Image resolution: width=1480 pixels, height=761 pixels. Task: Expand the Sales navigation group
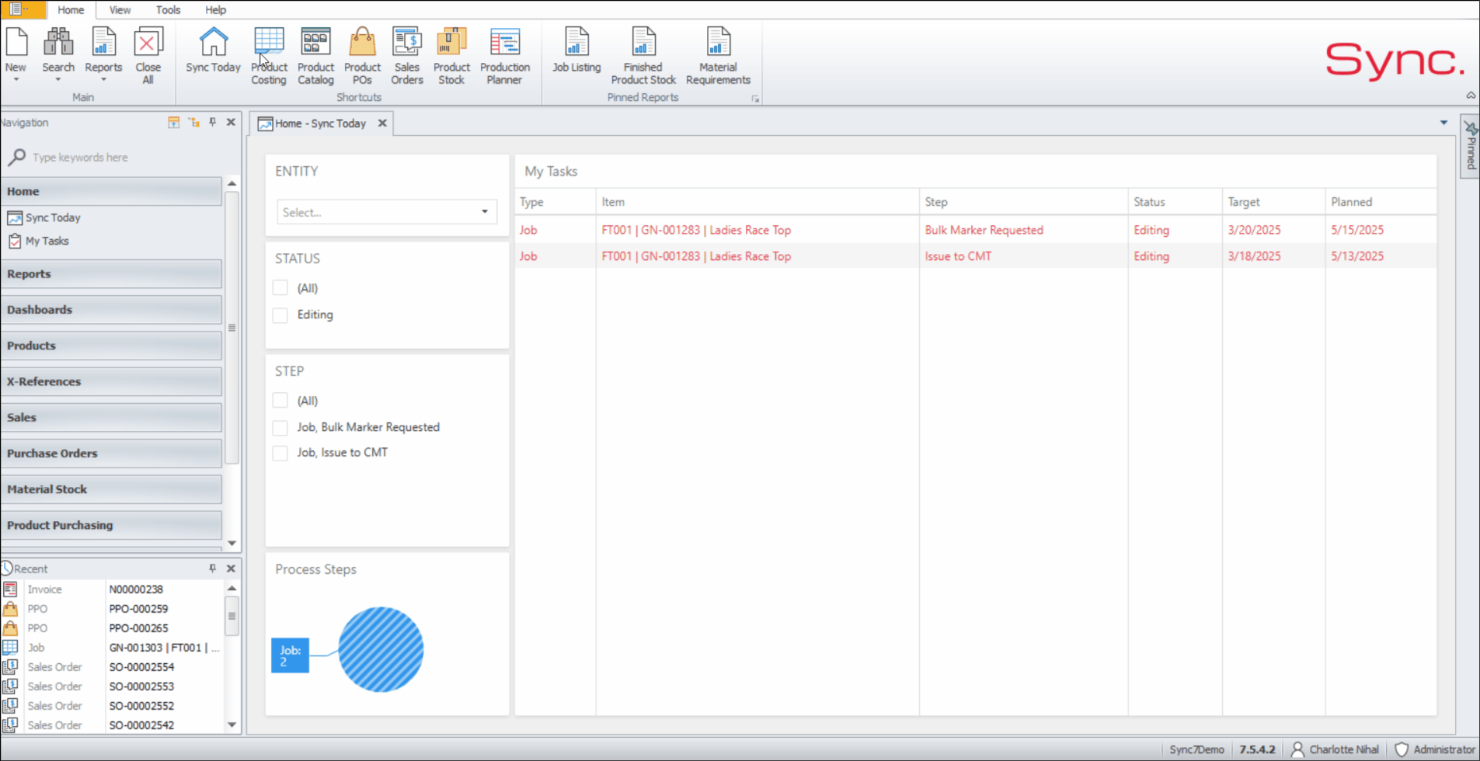111,418
